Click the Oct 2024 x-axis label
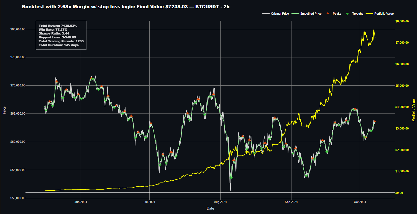 [360, 202]
